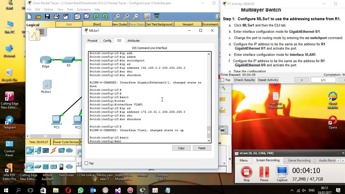Stop the oCam recording
This screenshot has height=194, width=345.
tap(246, 174)
